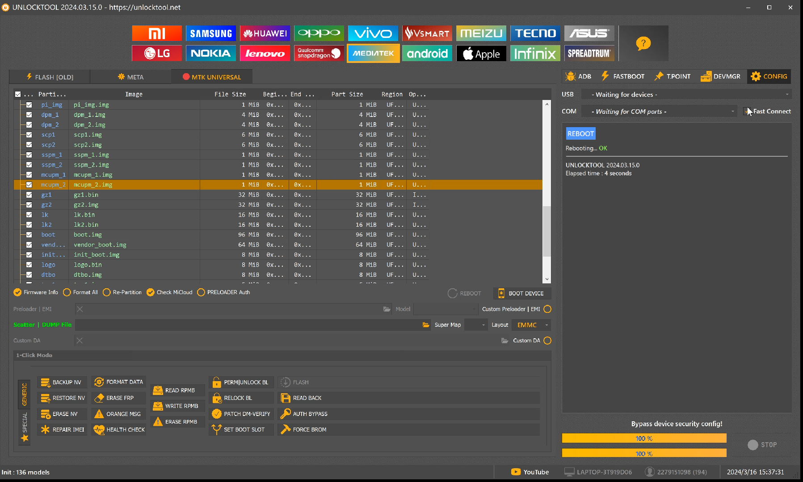Select the Meizu brand logo
803x482 pixels.
481,33
